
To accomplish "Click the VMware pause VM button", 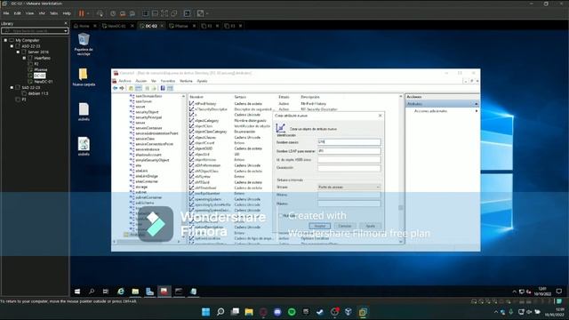I will (x=81, y=13).
